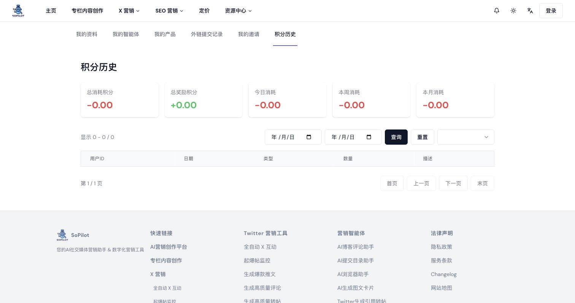The width and height of the screenshot is (575, 303).
Task: Click the SoPilot logo in the header
Action: click(x=18, y=11)
